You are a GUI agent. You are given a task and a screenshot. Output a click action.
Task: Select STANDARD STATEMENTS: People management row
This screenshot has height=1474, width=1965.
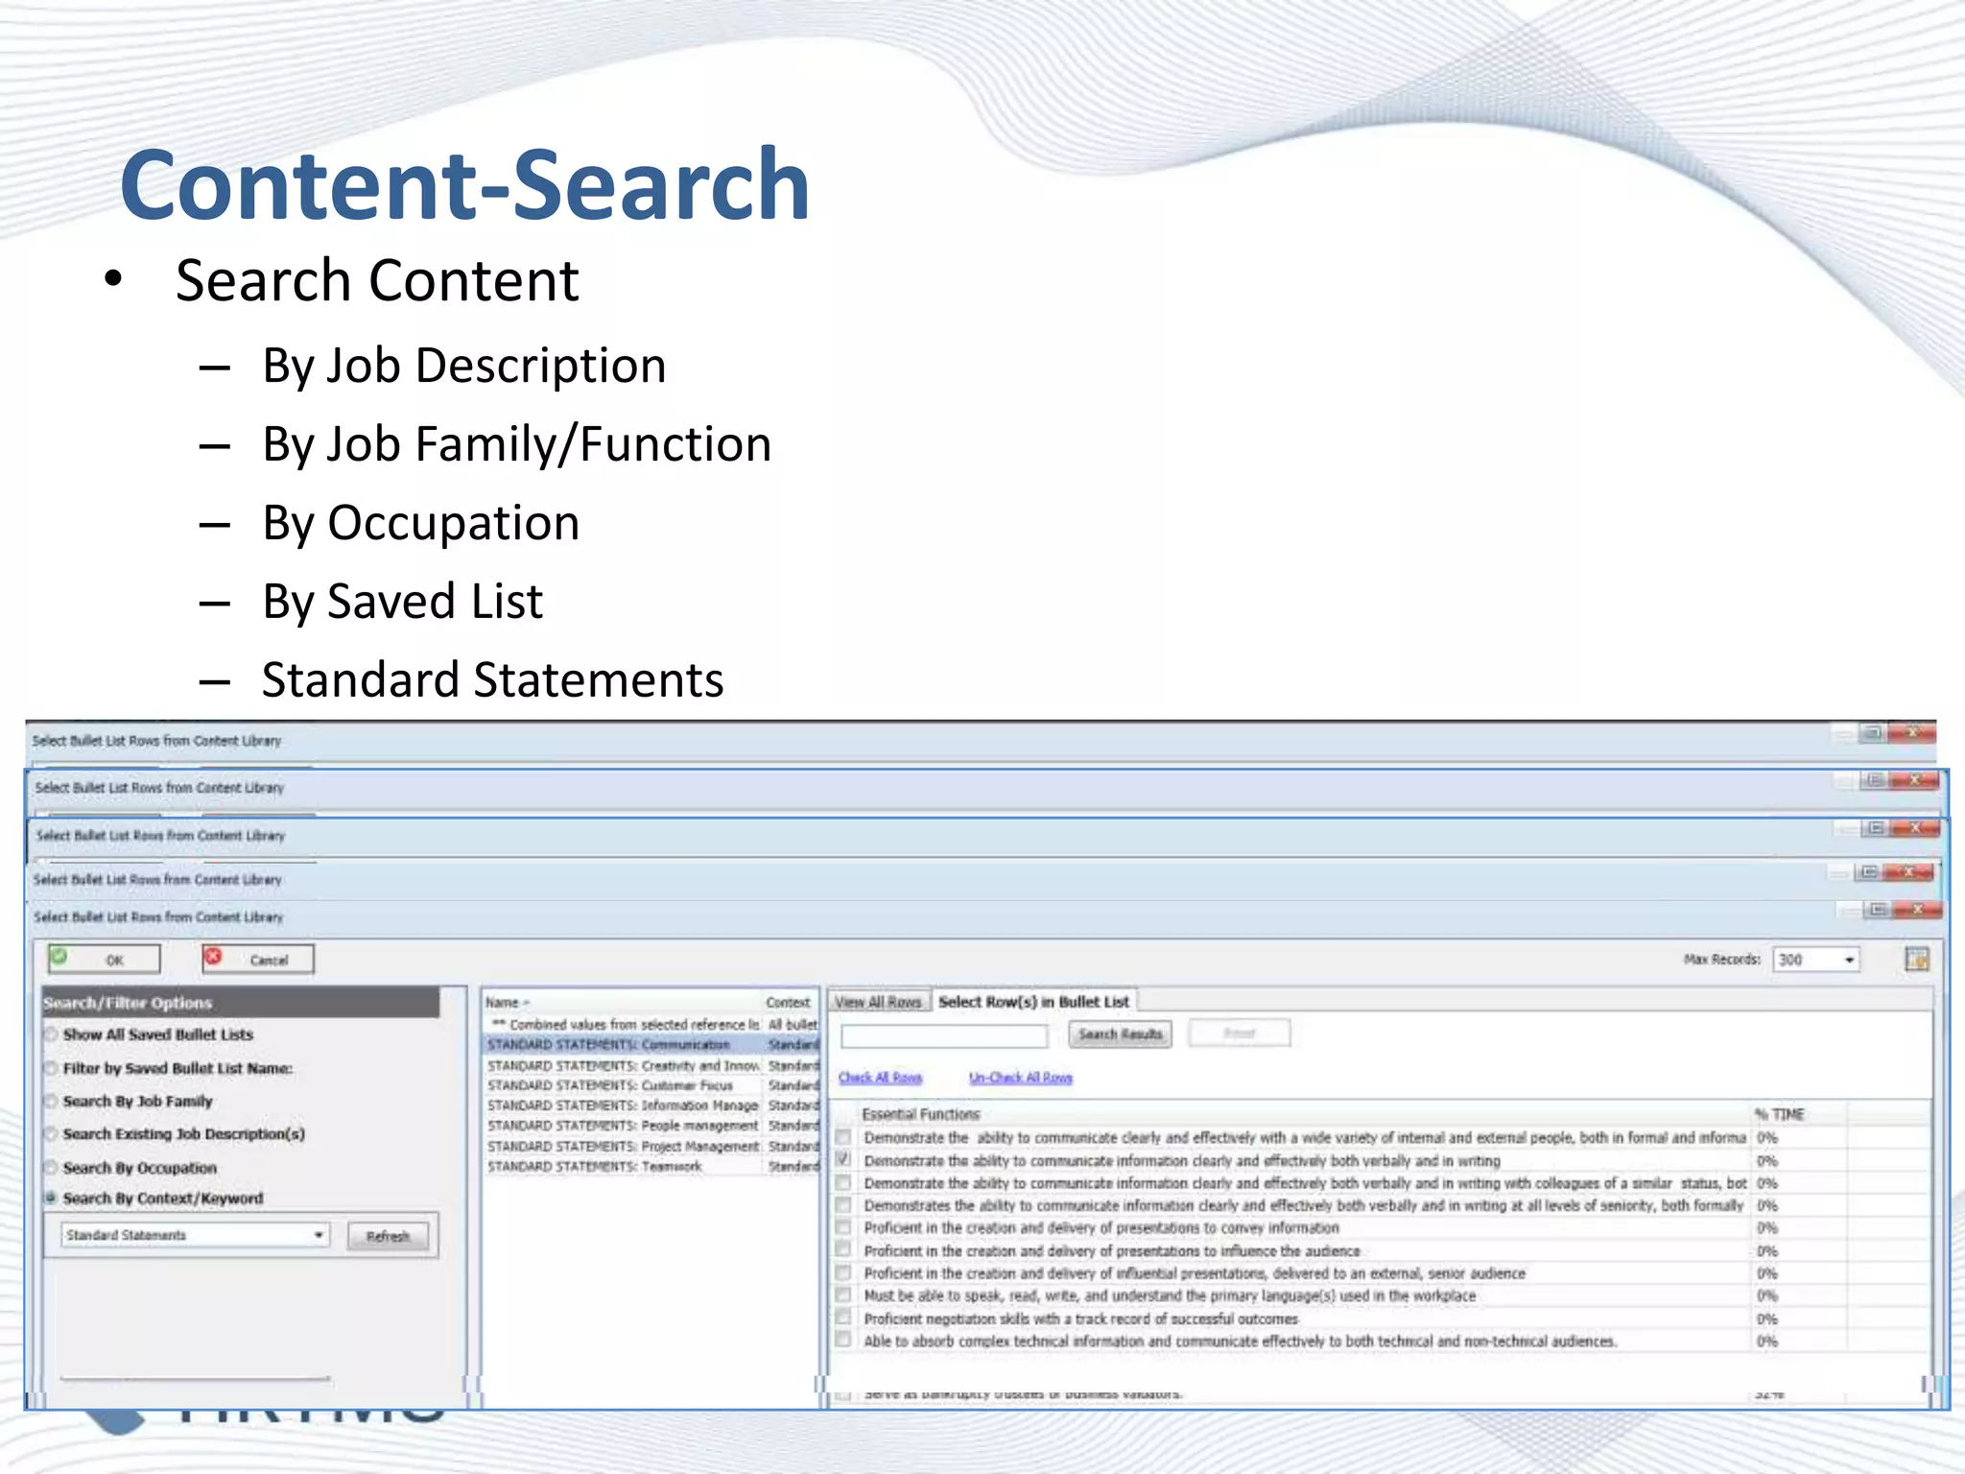pos(651,1126)
